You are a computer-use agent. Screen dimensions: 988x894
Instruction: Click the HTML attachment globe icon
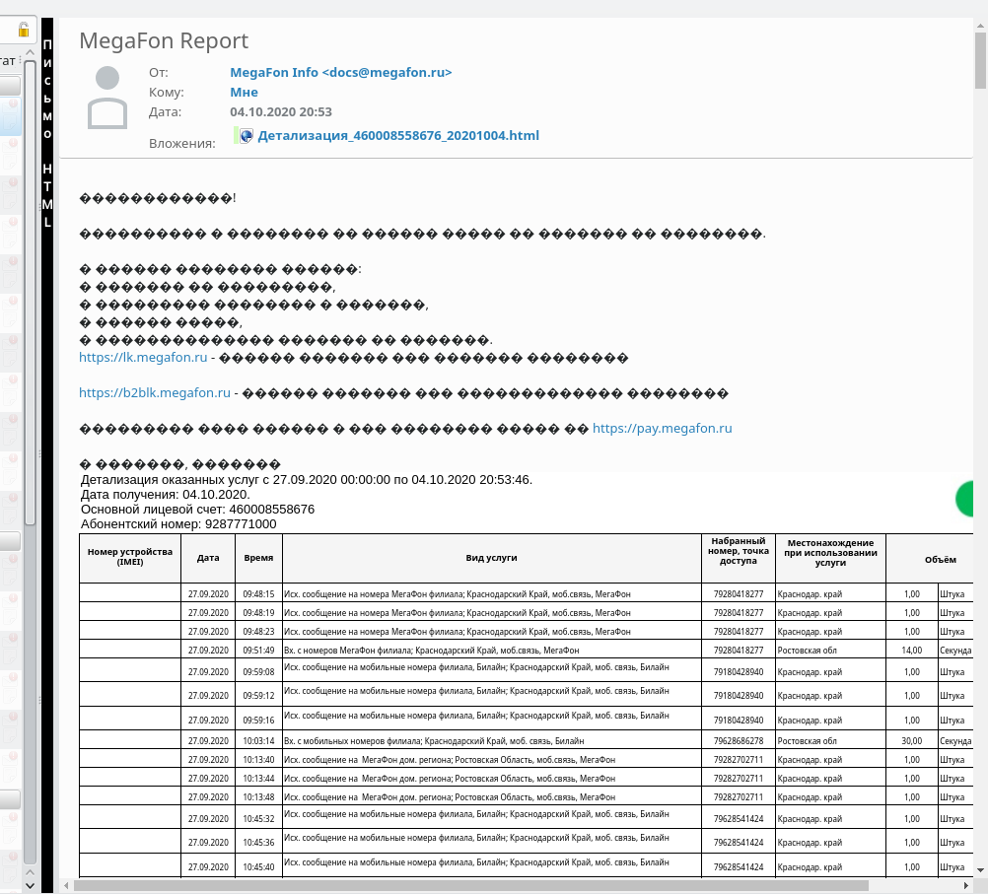coord(247,135)
